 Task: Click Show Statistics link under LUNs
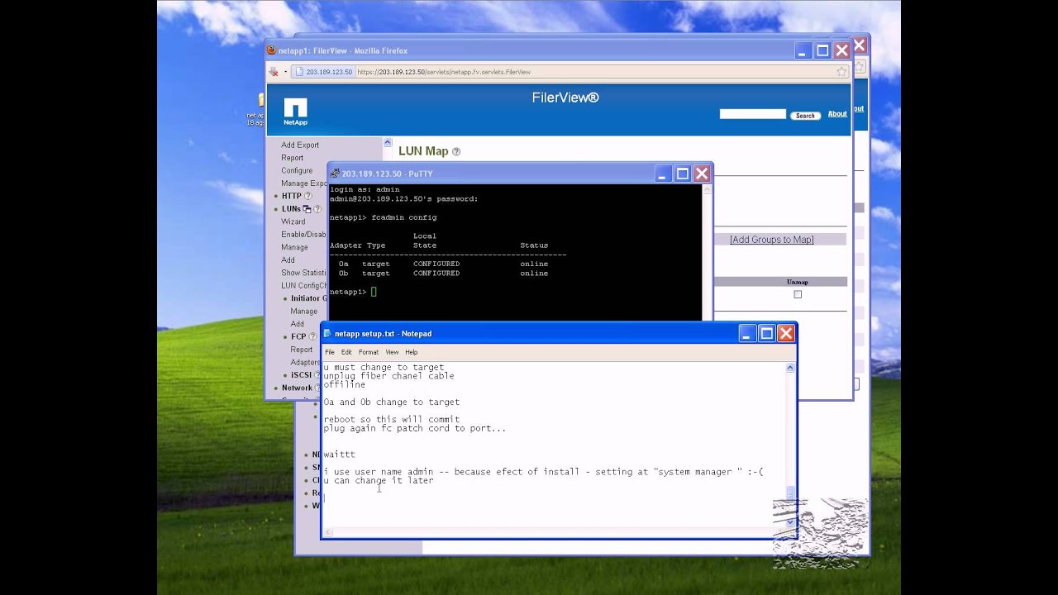tap(303, 273)
